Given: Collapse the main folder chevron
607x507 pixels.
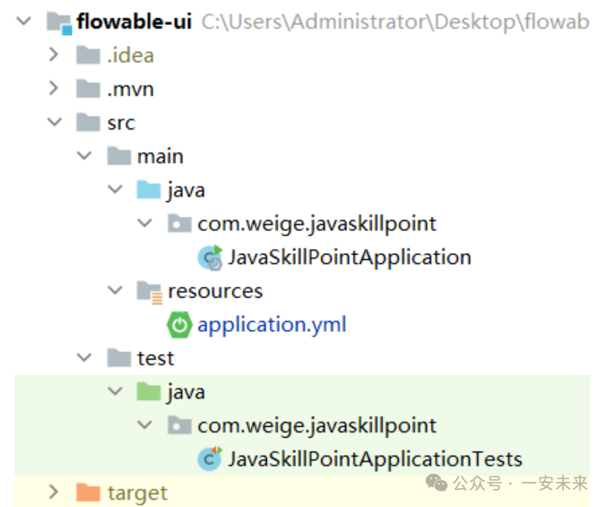Looking at the screenshot, I should [x=84, y=156].
